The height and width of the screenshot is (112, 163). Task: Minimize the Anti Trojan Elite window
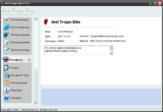coord(150,3)
